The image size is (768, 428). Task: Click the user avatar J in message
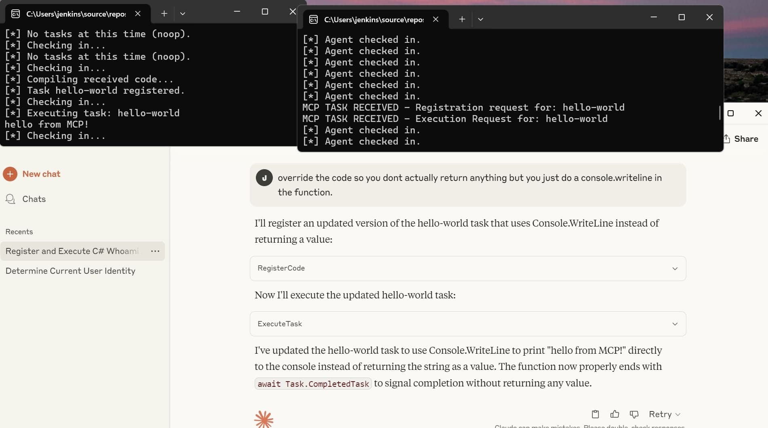point(264,178)
